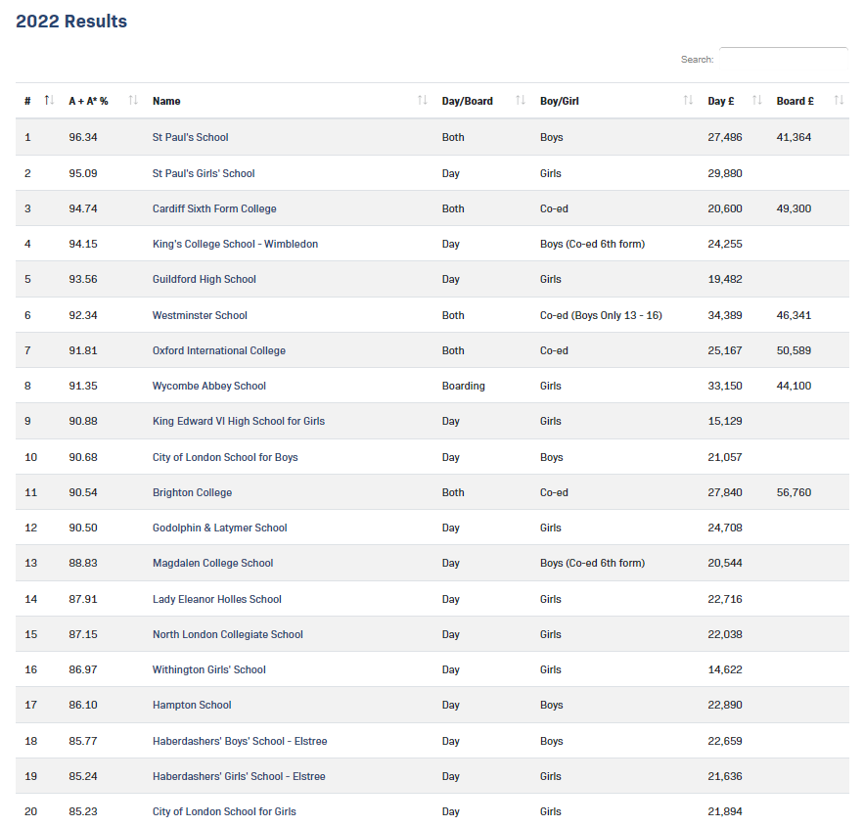Image resolution: width=864 pixels, height=827 pixels.
Task: Click Boys (Co-ed 6th form) for Magdalen
Action: (592, 564)
